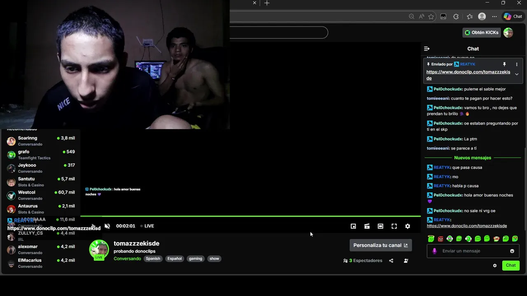Viewport: 527px width, 296px height.
Task: Select the gaming tag
Action: pyautogui.click(x=196, y=259)
